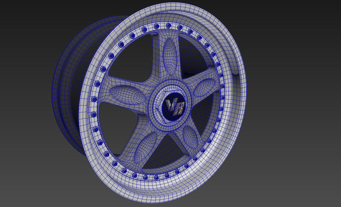The height and width of the screenshot is (207, 341).
Task: Click the gold V8 center cap logo
Action: (x=175, y=107)
